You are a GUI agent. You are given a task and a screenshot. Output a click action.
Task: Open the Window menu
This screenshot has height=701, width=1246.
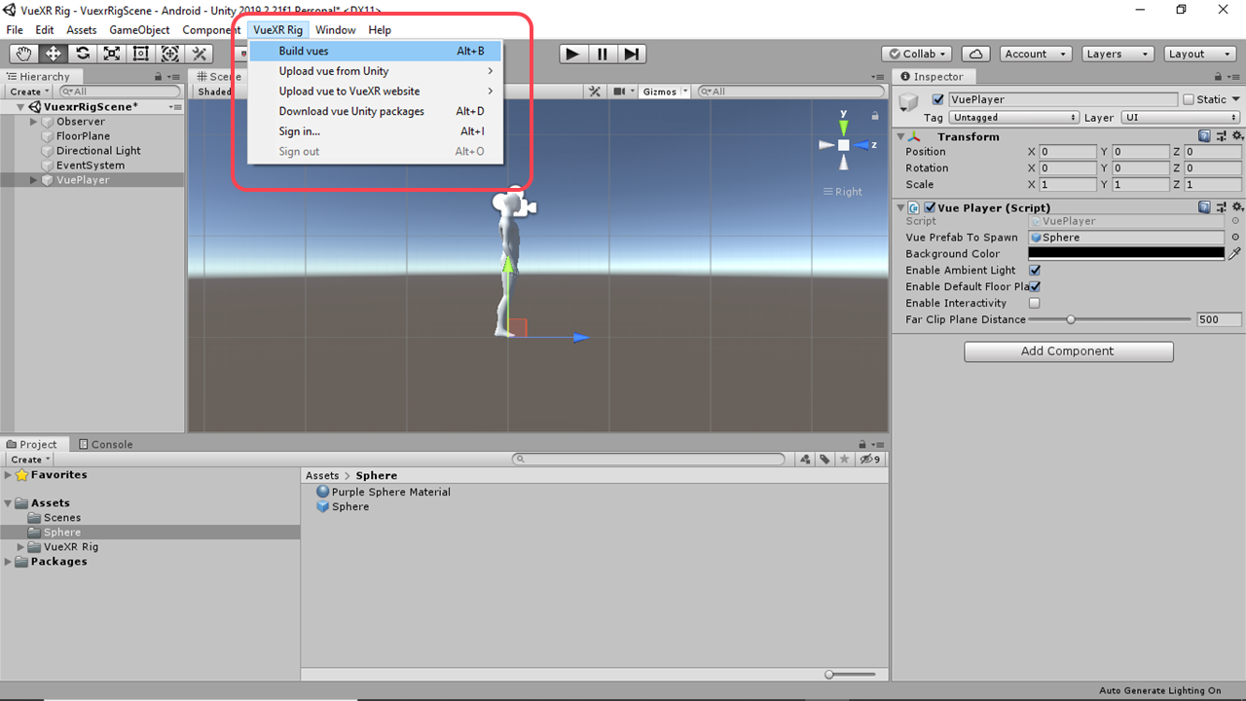[x=335, y=30]
